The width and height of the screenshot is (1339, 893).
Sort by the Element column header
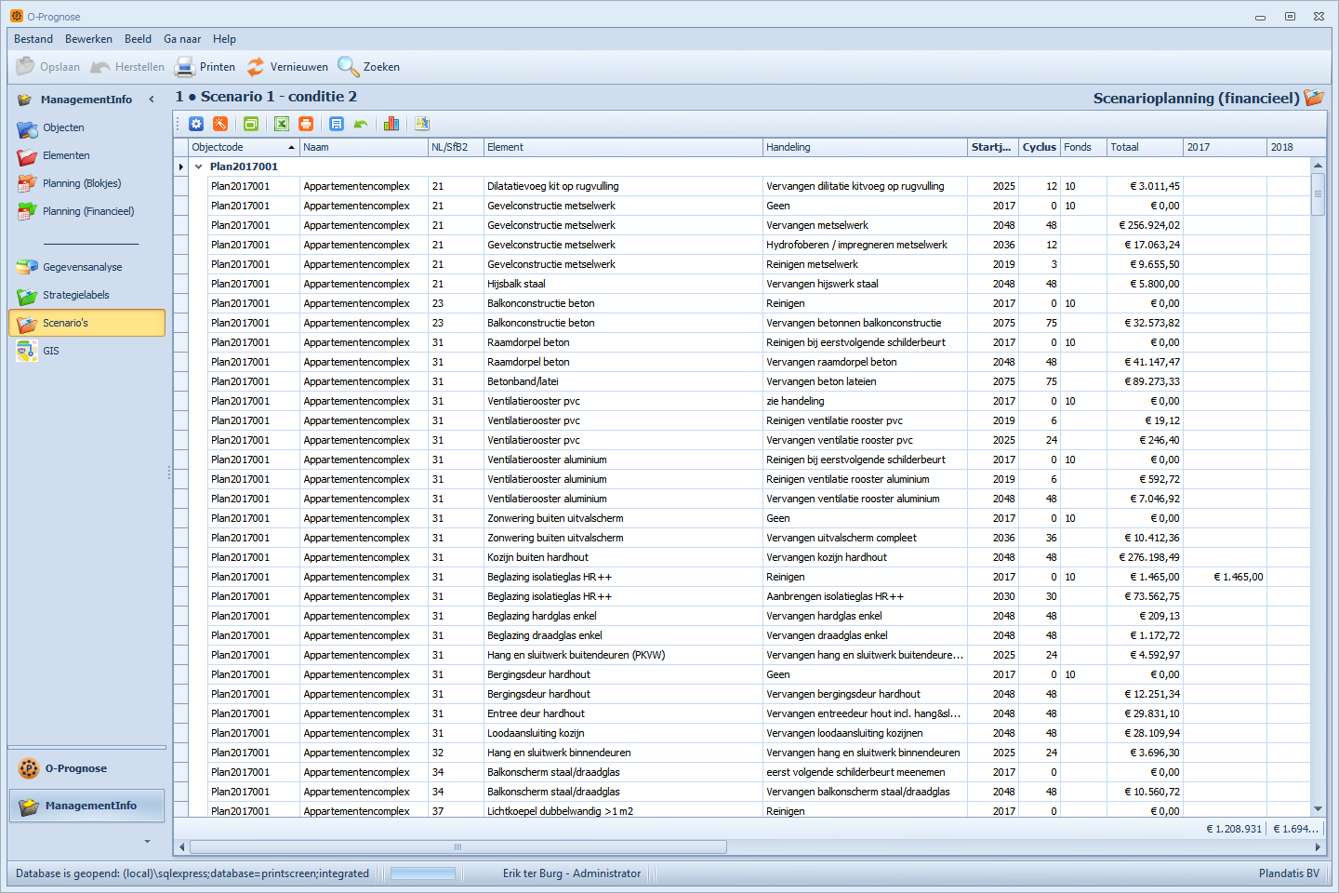click(x=623, y=147)
